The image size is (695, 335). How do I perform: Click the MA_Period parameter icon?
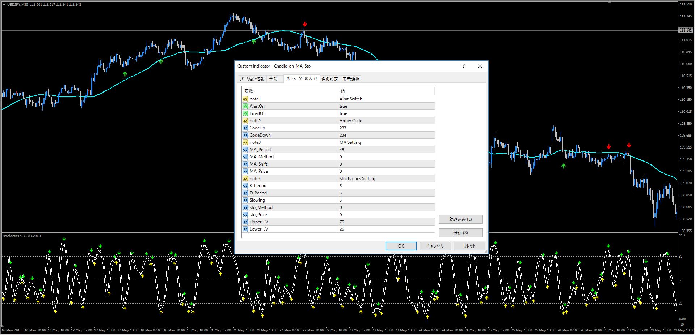pos(245,150)
